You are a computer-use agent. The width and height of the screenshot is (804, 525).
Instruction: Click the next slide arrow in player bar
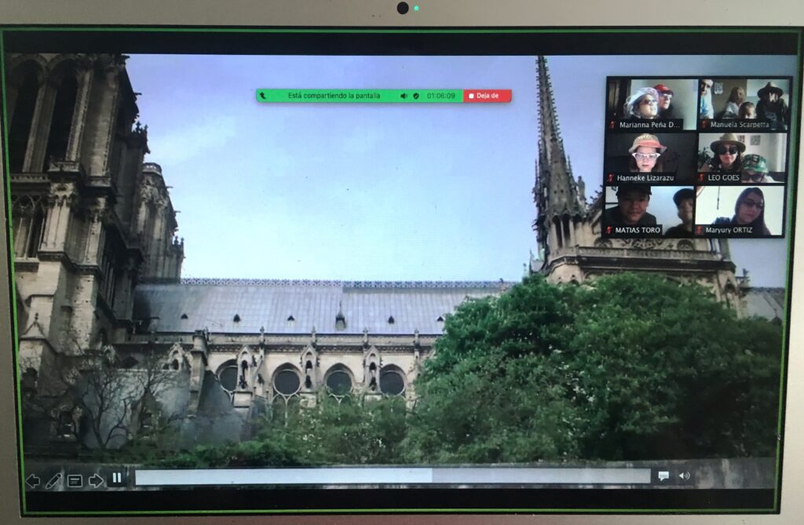coord(96,481)
